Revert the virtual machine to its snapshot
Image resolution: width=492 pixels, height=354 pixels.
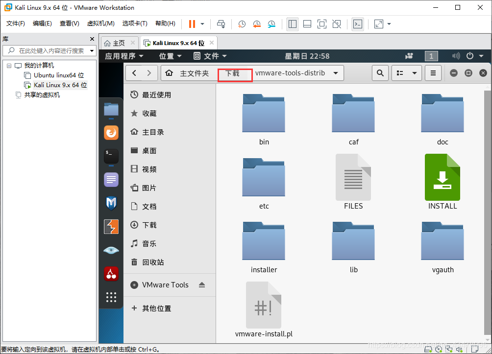(x=256, y=24)
